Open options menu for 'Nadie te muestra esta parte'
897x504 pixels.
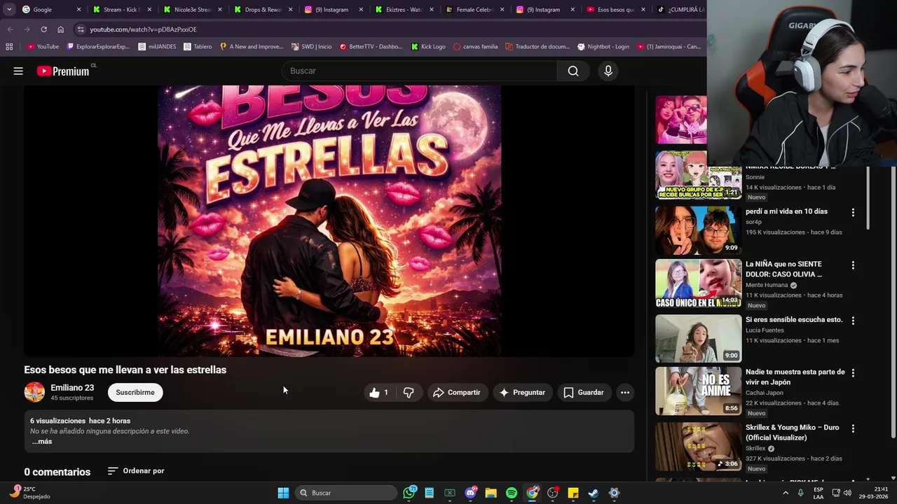pyautogui.click(x=853, y=373)
